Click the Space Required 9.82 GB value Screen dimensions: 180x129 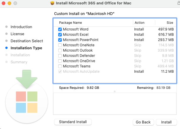tap(93, 88)
